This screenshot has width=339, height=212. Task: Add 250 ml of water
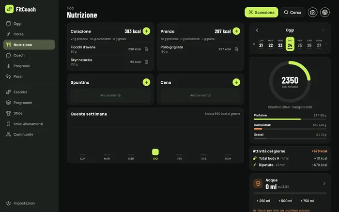point(263,201)
